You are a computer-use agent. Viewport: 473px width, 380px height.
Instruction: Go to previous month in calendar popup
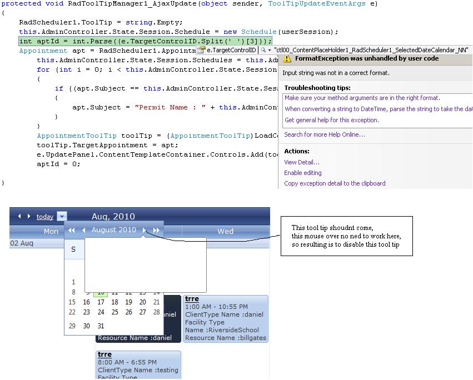pos(83,230)
